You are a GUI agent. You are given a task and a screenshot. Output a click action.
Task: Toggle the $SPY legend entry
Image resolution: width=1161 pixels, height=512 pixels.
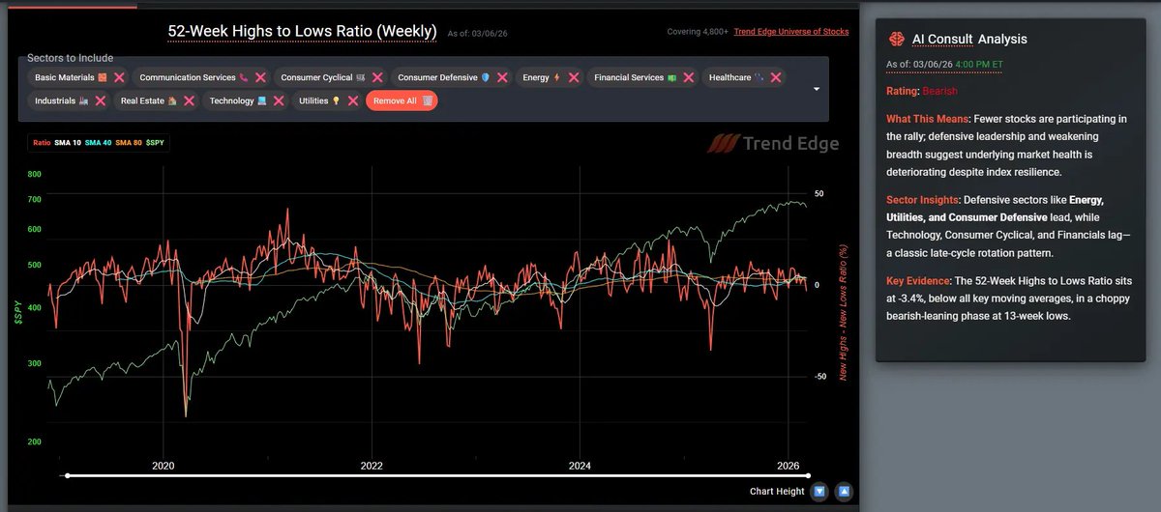click(157, 142)
